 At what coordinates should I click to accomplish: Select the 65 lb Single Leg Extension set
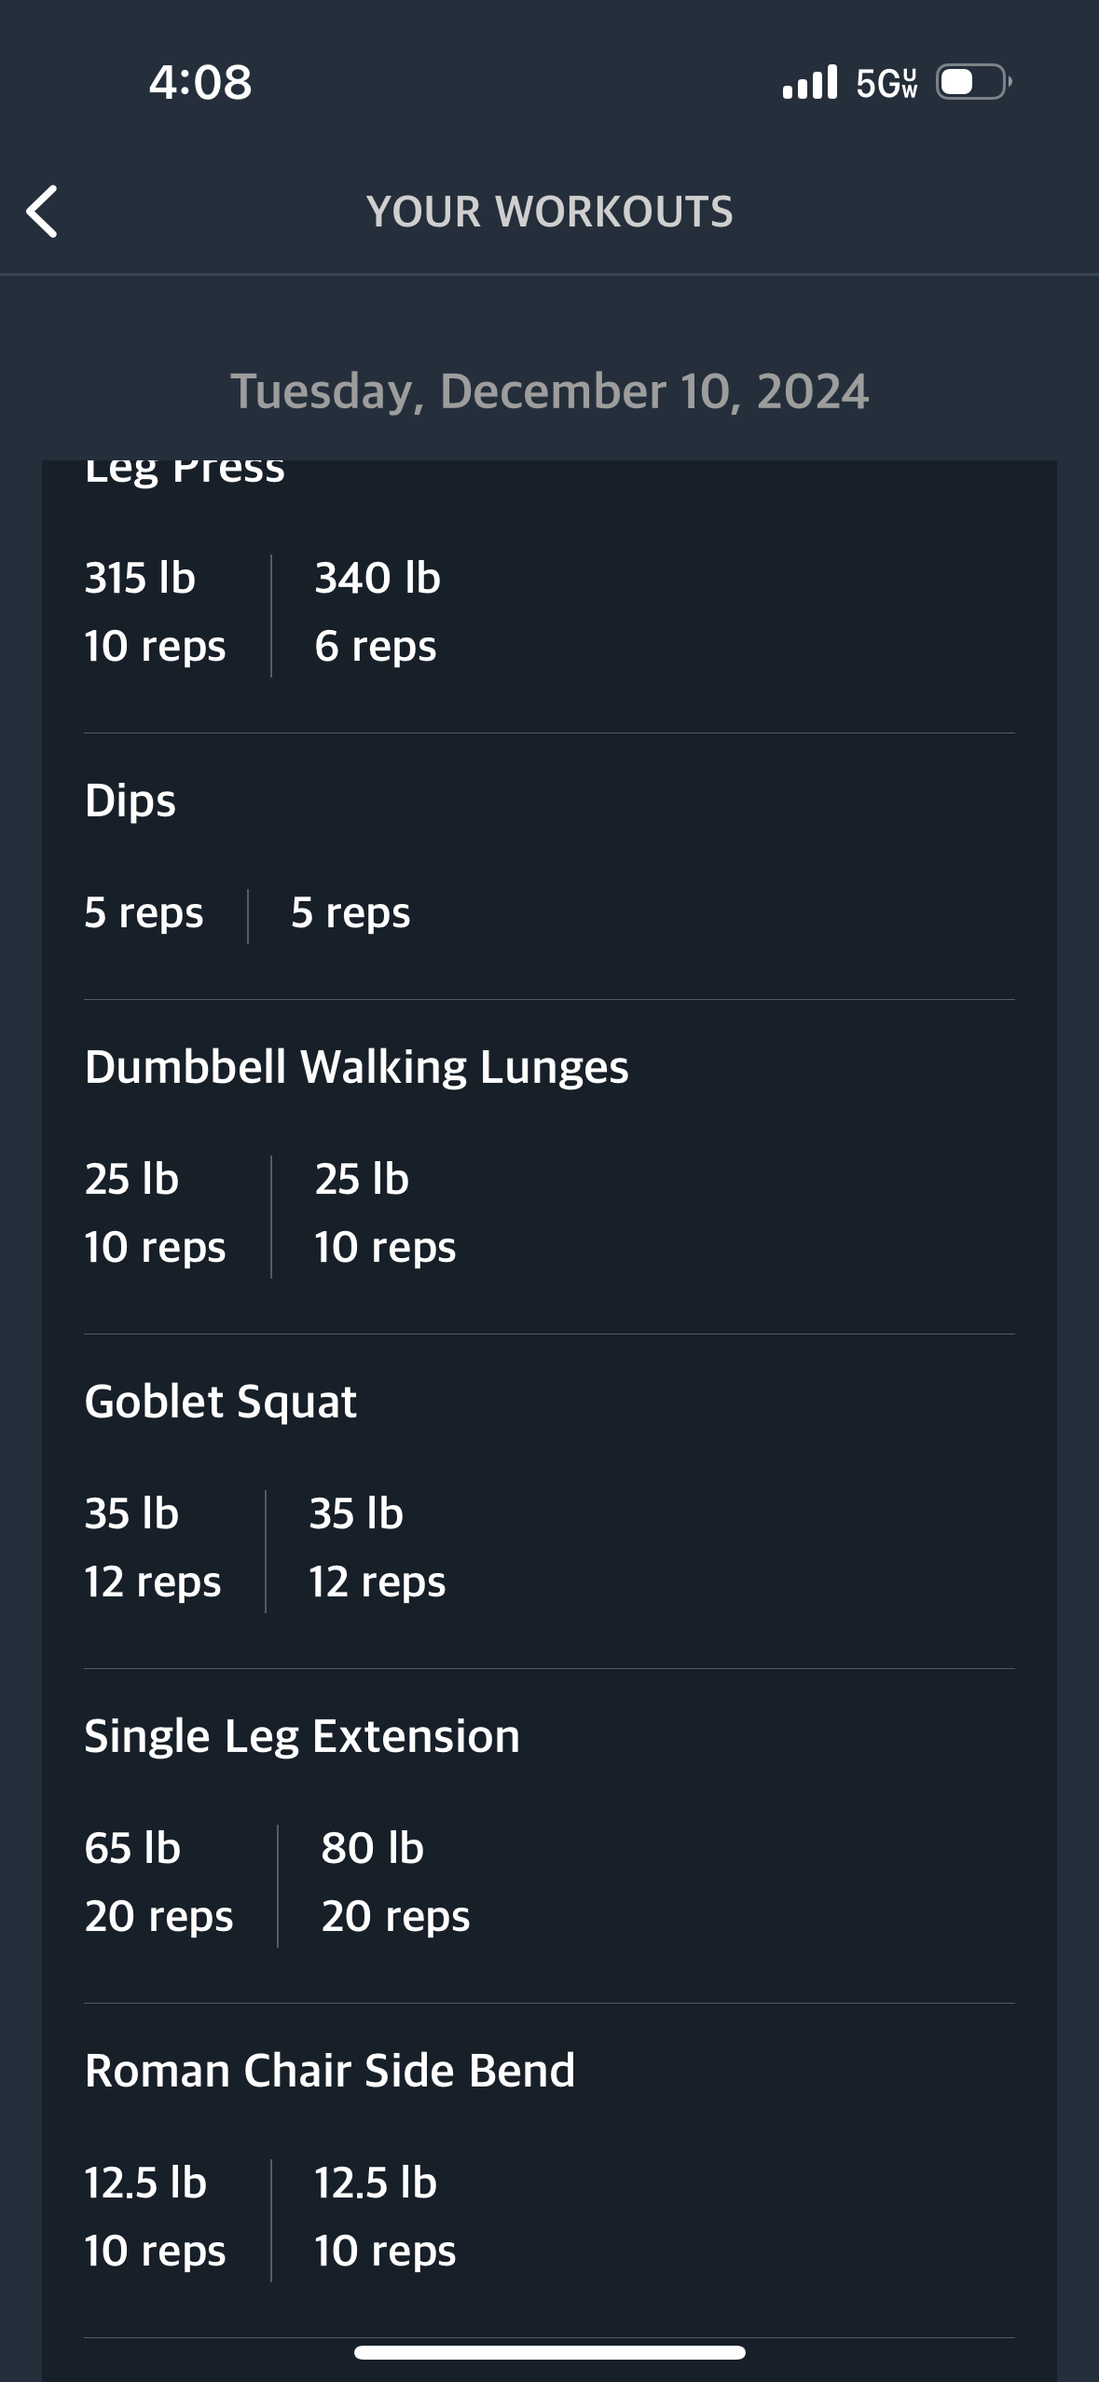pyautogui.click(x=158, y=1882)
